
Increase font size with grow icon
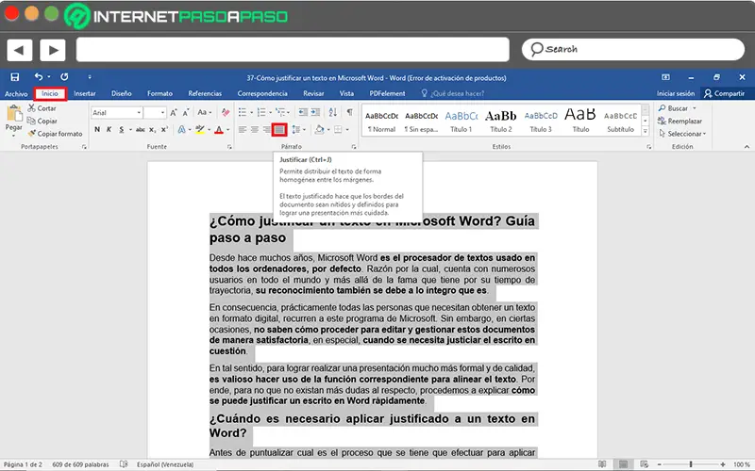click(174, 112)
